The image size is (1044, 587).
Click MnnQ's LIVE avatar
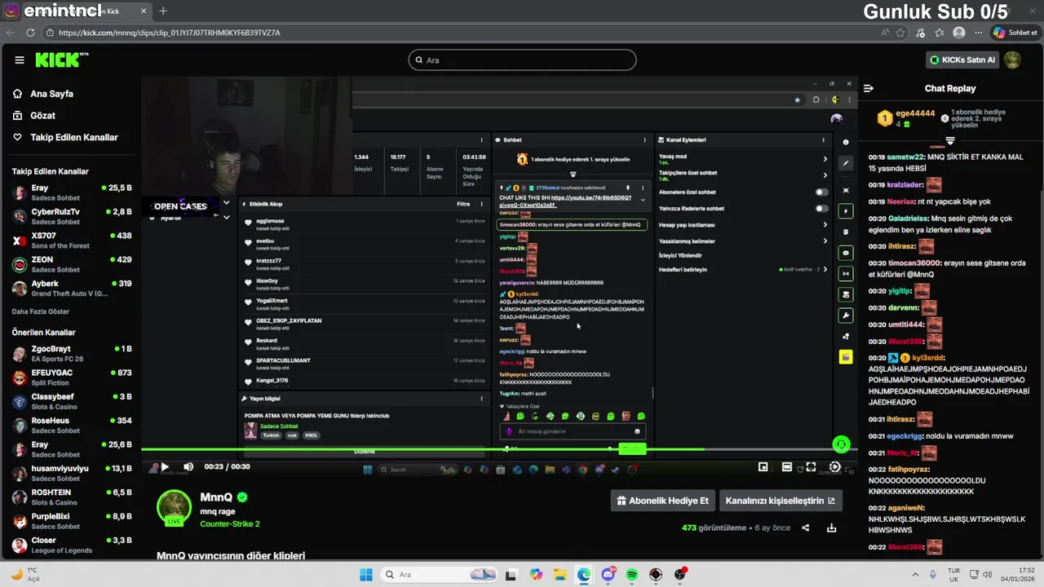174,508
